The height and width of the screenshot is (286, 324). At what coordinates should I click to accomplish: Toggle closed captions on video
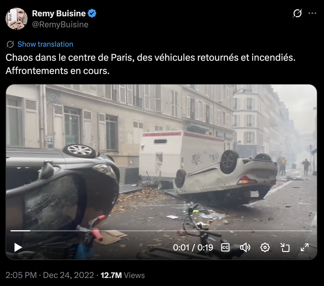tap(225, 247)
